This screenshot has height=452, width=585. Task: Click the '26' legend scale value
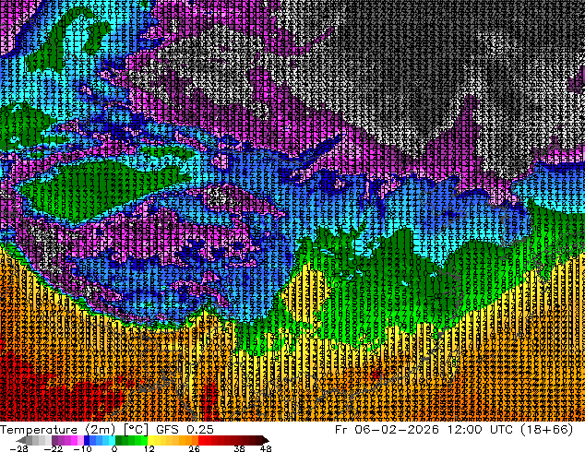coord(194,448)
